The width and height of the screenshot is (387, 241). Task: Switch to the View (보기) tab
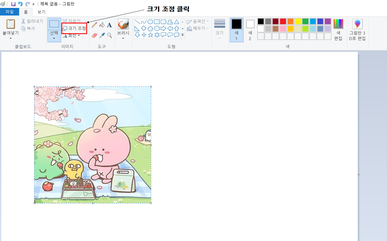click(x=41, y=12)
